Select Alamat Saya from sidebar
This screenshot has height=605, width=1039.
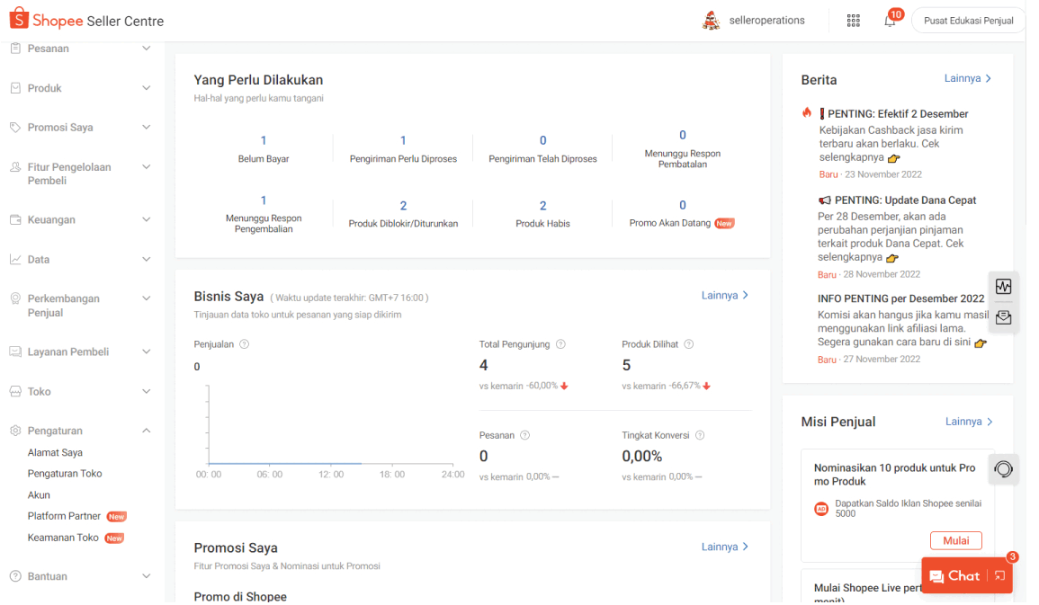pos(55,453)
